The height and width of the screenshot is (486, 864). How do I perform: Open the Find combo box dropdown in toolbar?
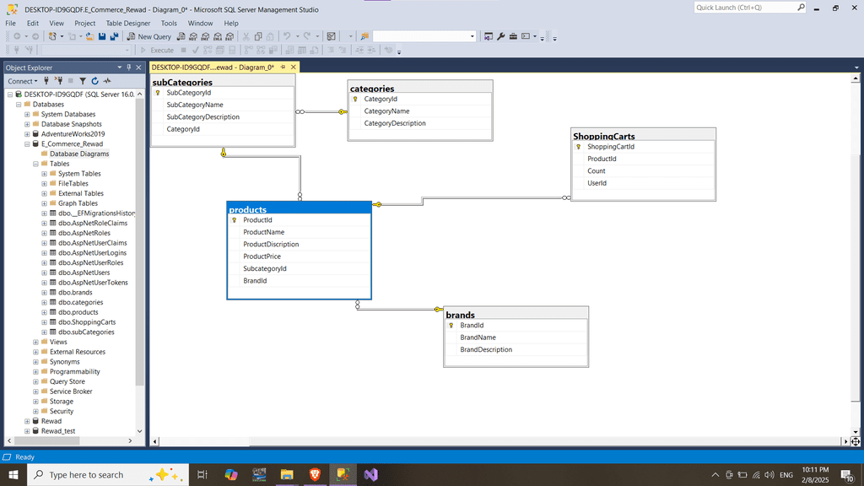[472, 36]
